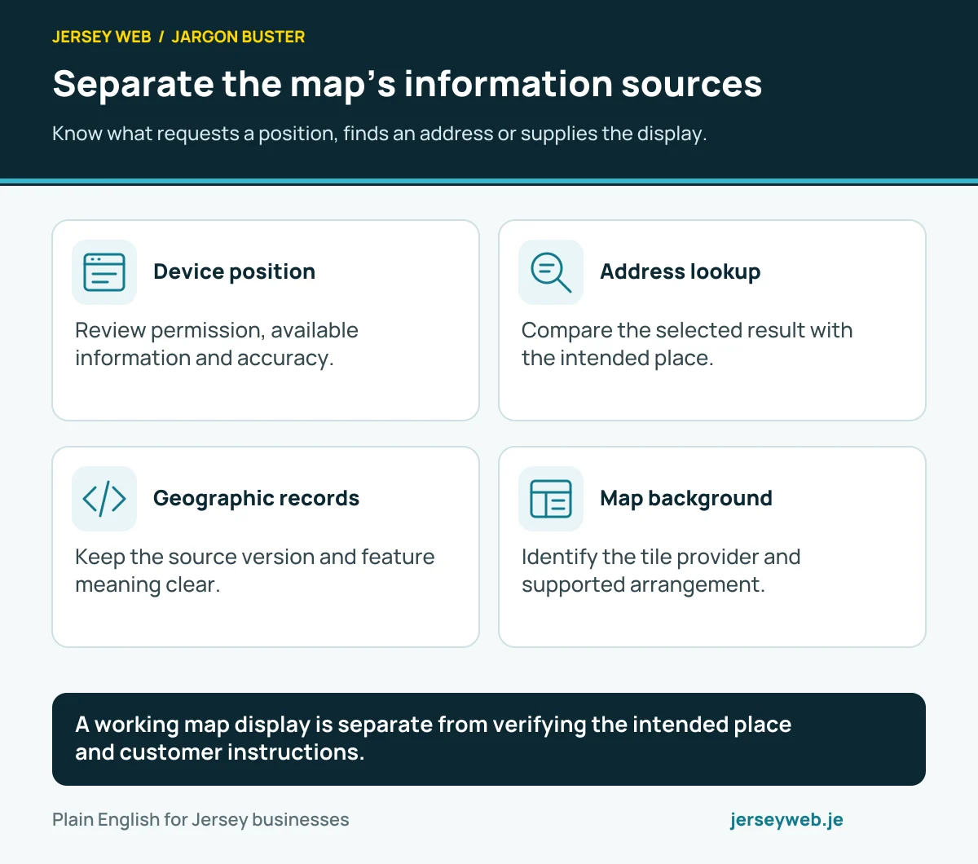Click the 'A working map display is separate' banner
This screenshot has width=978, height=864.
(x=489, y=739)
